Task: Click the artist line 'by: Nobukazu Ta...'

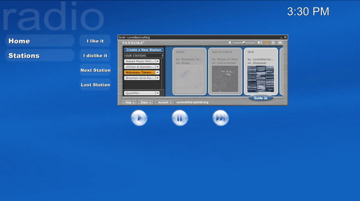Action: pyautogui.click(x=189, y=59)
